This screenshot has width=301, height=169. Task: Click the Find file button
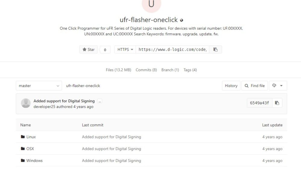255,86
